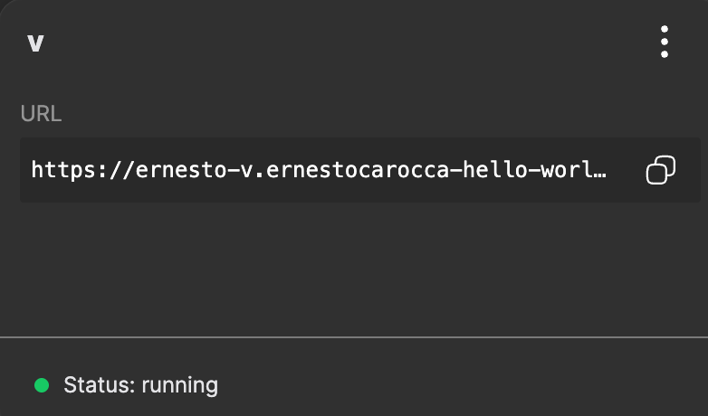Click the vertical dots beside the title
The image size is (708, 416).
pyautogui.click(x=665, y=42)
